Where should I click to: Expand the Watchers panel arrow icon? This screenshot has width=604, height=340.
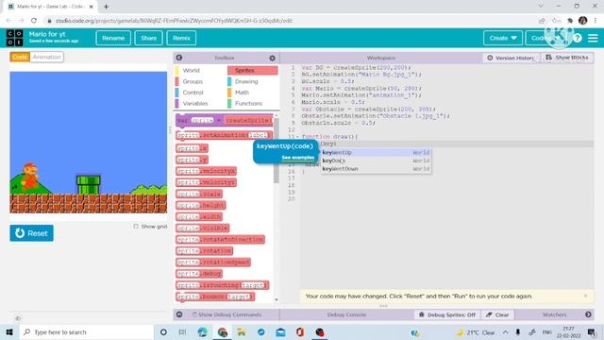coord(588,314)
